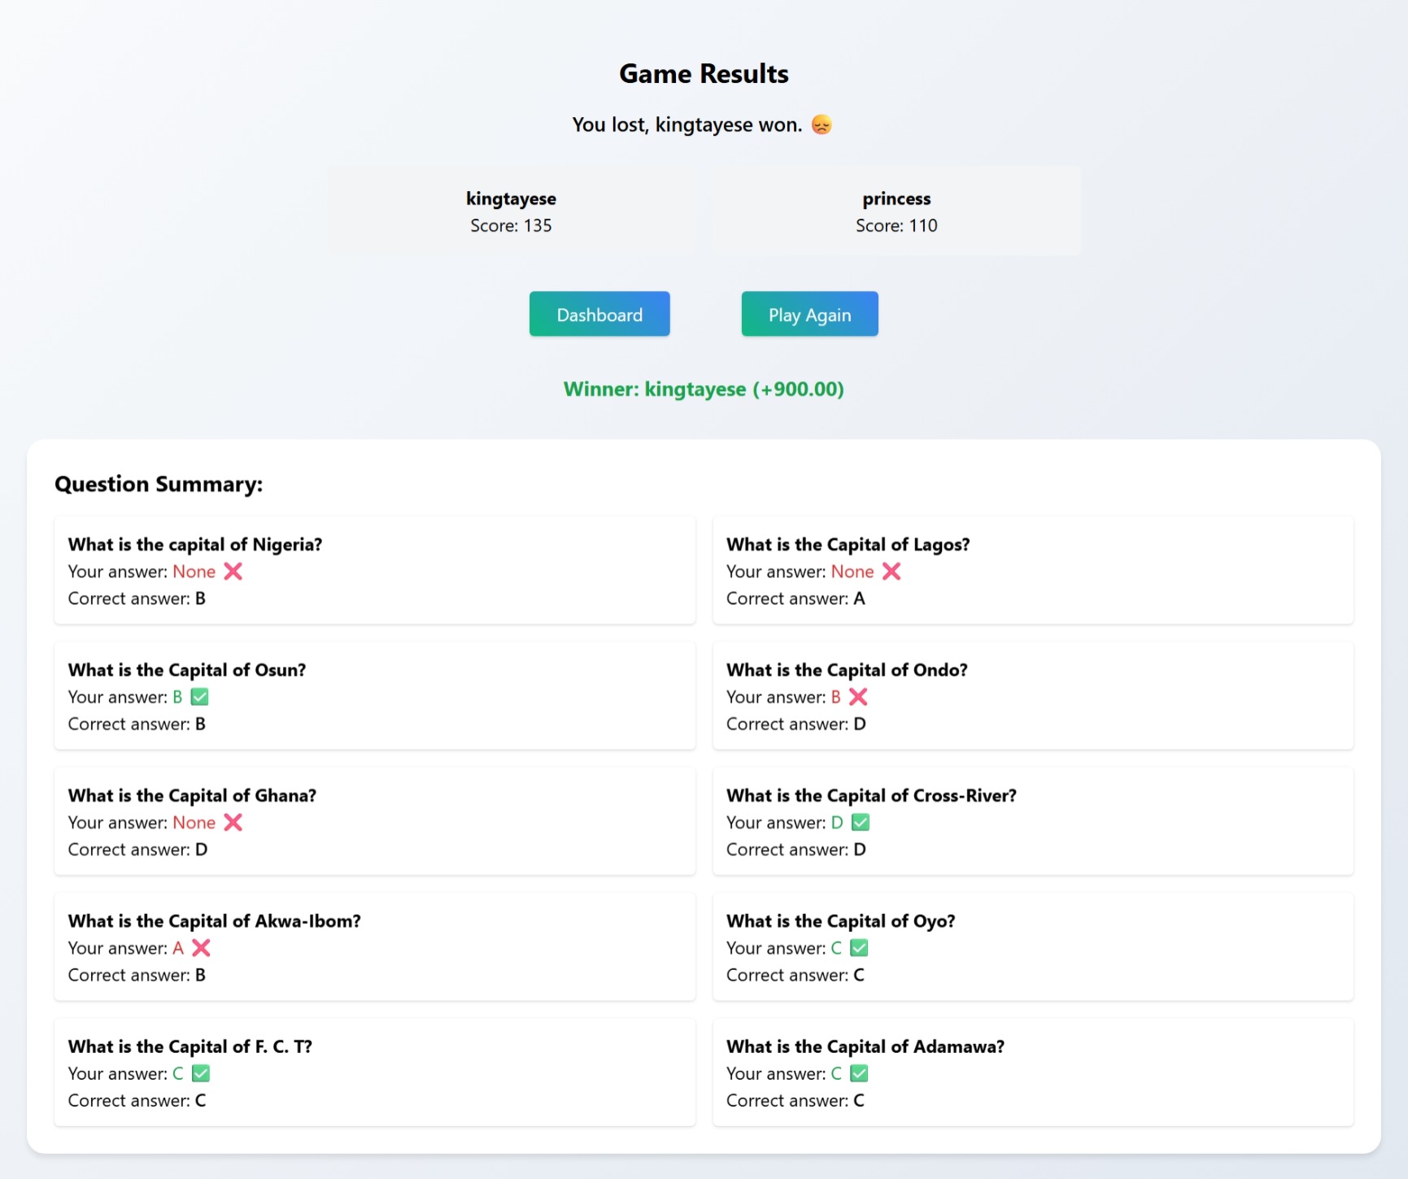Screen dimensions: 1408x1179
Task: Click 'What is the Capital of Cross-River?'
Action: tap(871, 795)
